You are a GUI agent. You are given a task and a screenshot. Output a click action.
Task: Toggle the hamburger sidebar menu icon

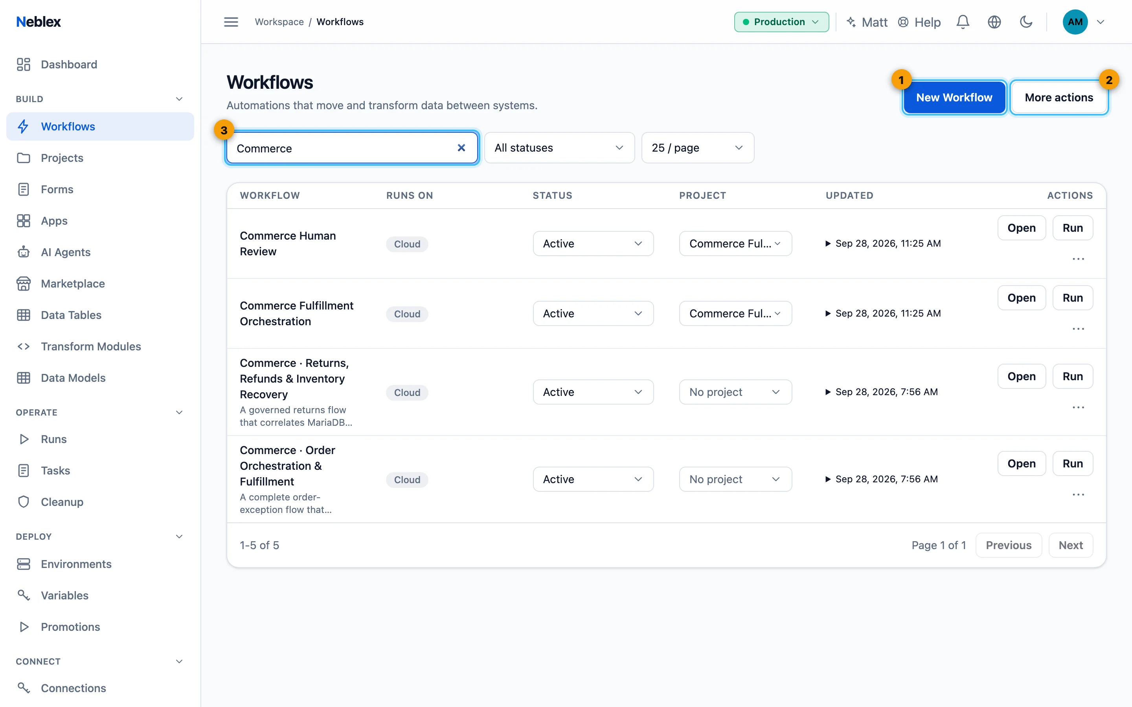(x=231, y=22)
